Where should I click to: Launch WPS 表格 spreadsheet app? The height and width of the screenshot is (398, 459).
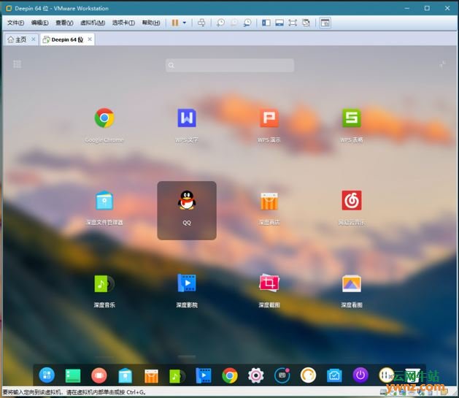point(351,118)
